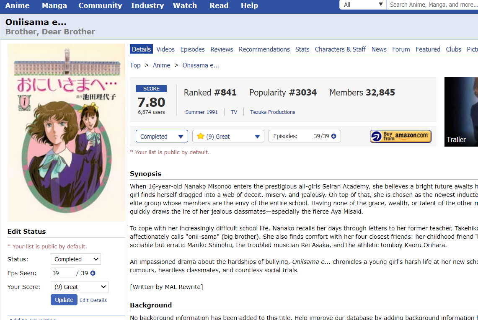Viewport: 478px width, 320px height.
Task: Click the Eps Seen number field
Action: coord(62,273)
